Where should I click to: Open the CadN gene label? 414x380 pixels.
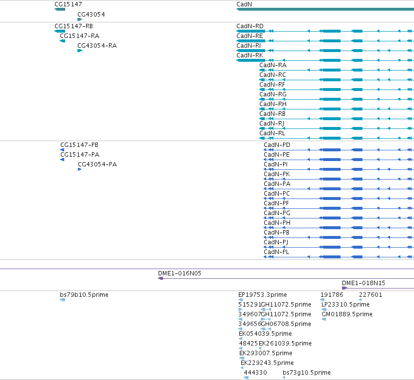click(244, 4)
